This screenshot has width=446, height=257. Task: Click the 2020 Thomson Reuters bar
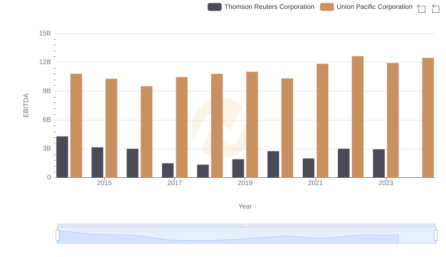coord(273,164)
